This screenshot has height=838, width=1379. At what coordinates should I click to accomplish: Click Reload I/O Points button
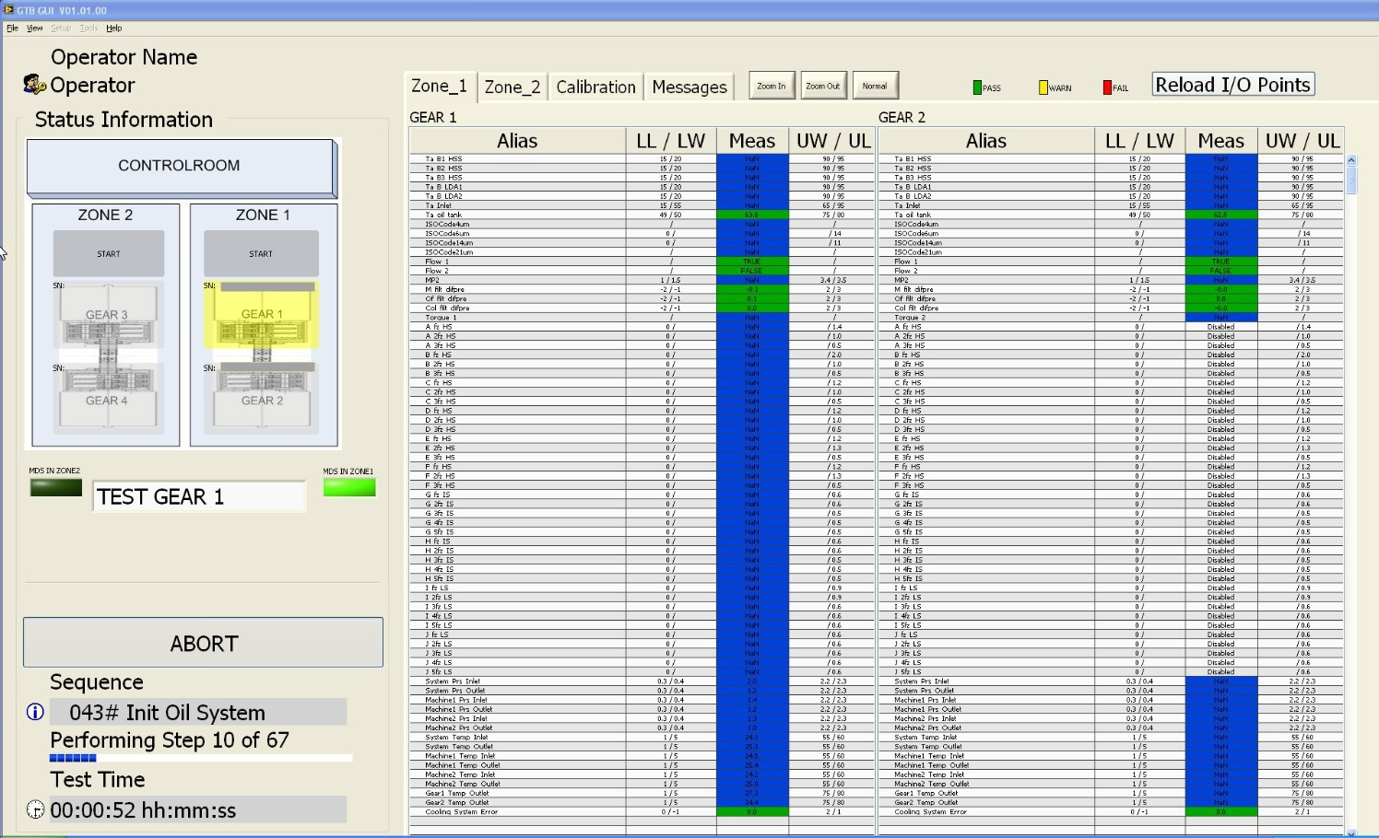coord(1232,85)
